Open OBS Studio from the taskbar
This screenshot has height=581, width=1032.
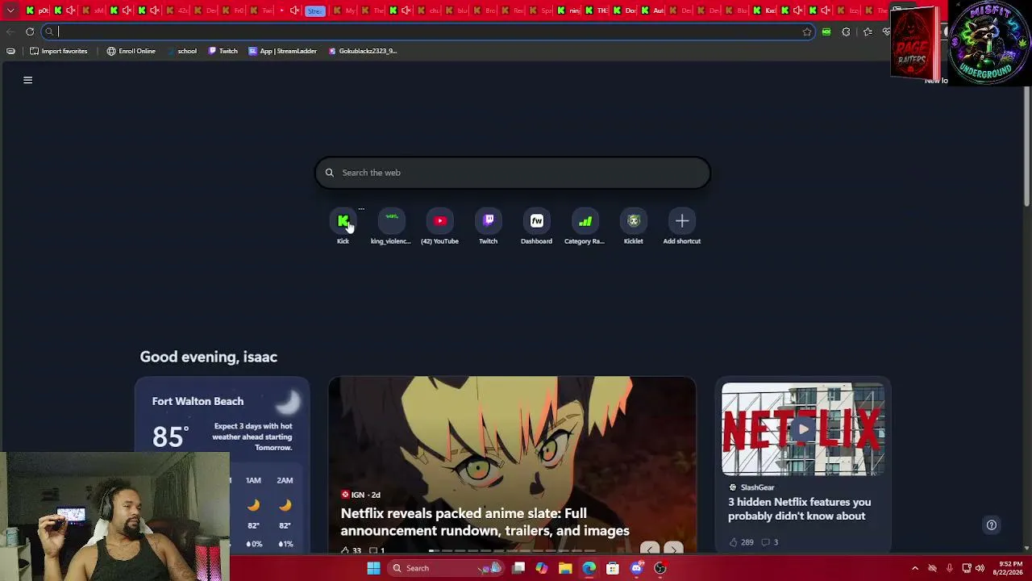660,568
